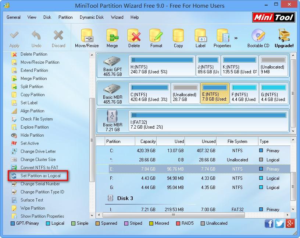The image size is (300, 238).
Task: Select the E: NTFS partition block
Action: [215, 93]
